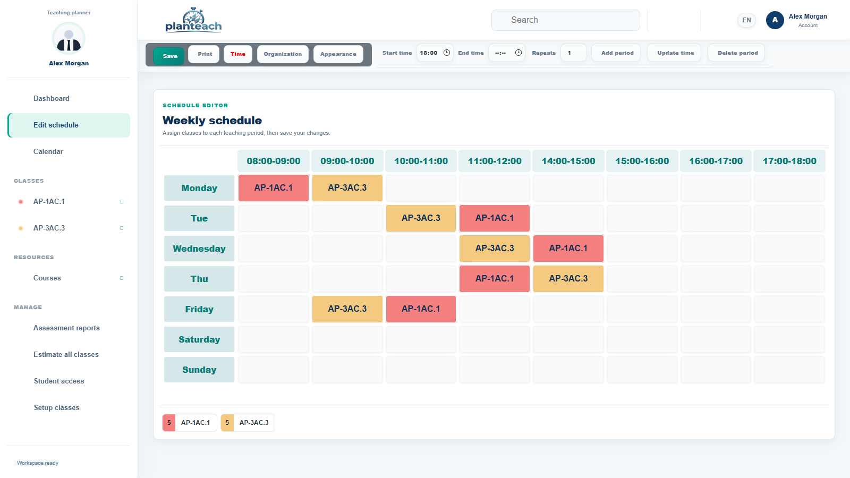Viewport: 850px width, 478px height.
Task: Select Friday 09:00-10:00 AP-3AC.3 cell
Action: (347, 309)
